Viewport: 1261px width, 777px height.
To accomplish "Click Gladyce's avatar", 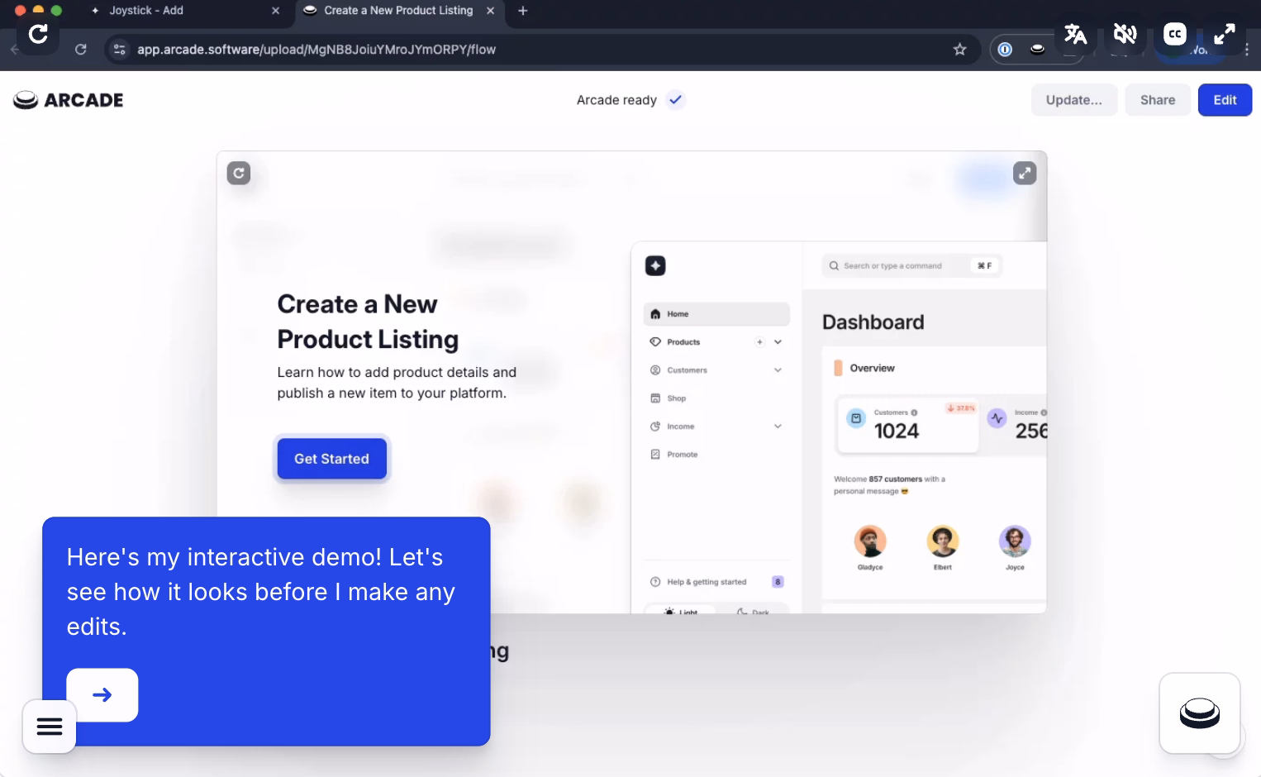I will pos(870,541).
